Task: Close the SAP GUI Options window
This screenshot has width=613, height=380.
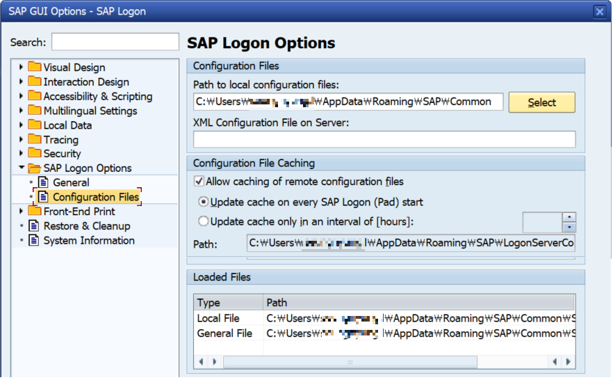Action: pyautogui.click(x=599, y=11)
